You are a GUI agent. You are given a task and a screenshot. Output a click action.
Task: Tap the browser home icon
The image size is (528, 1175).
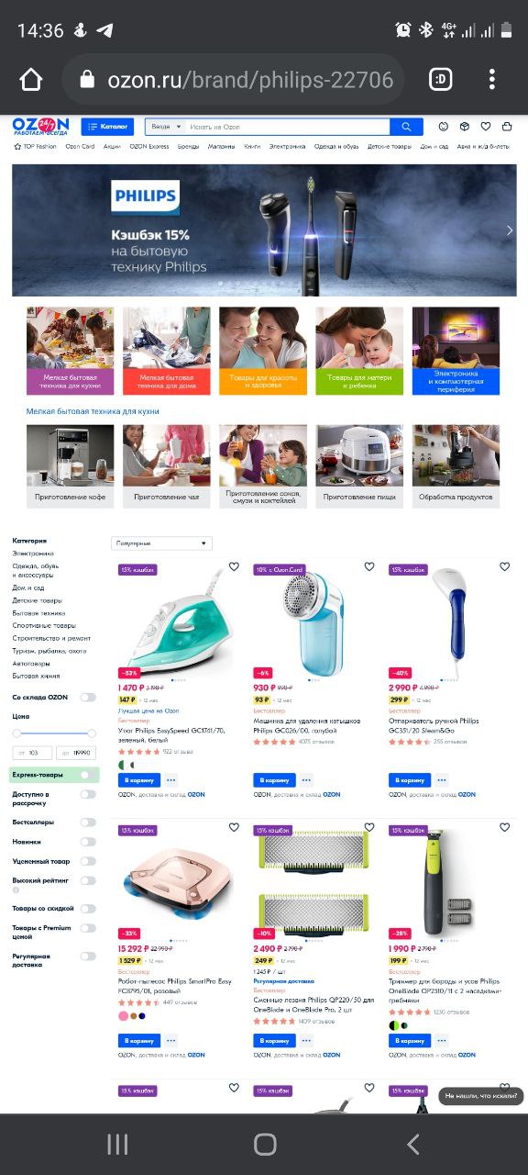(31, 80)
